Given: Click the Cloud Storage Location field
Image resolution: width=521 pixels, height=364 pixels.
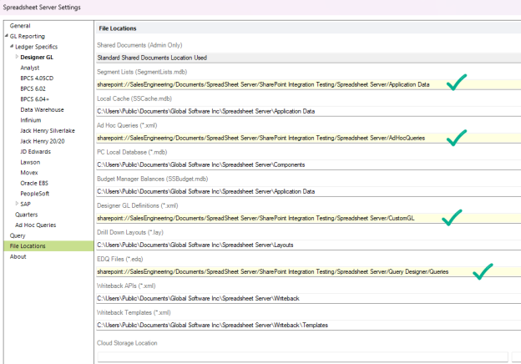Looking at the screenshot, I should (x=301, y=356).
